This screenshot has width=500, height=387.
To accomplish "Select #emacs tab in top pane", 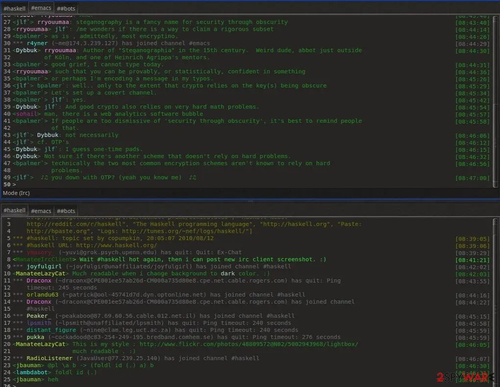I will click(x=41, y=8).
